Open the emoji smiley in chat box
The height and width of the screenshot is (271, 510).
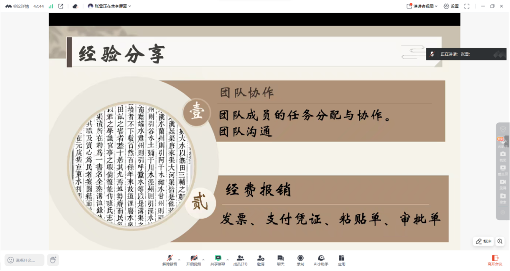coord(10,260)
